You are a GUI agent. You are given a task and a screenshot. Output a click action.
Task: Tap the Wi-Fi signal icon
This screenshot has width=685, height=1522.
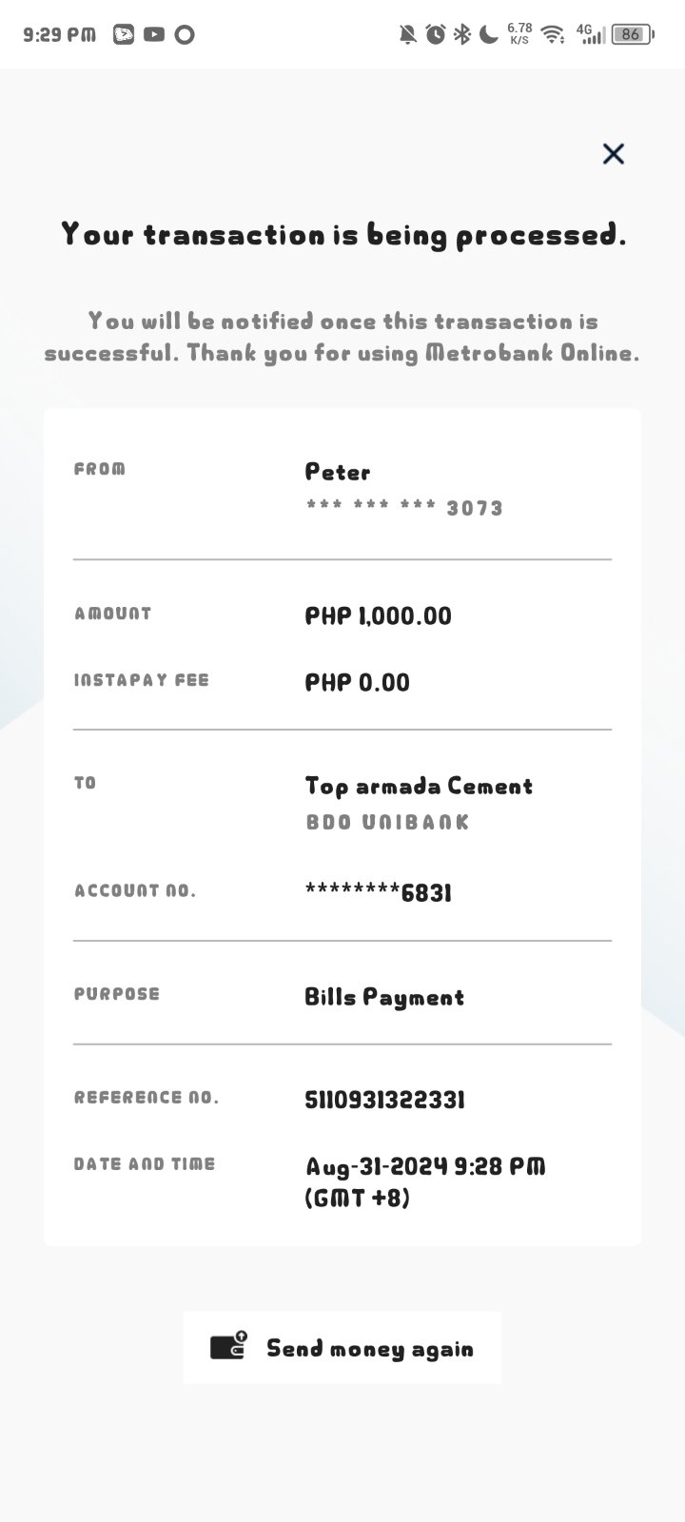tap(552, 34)
